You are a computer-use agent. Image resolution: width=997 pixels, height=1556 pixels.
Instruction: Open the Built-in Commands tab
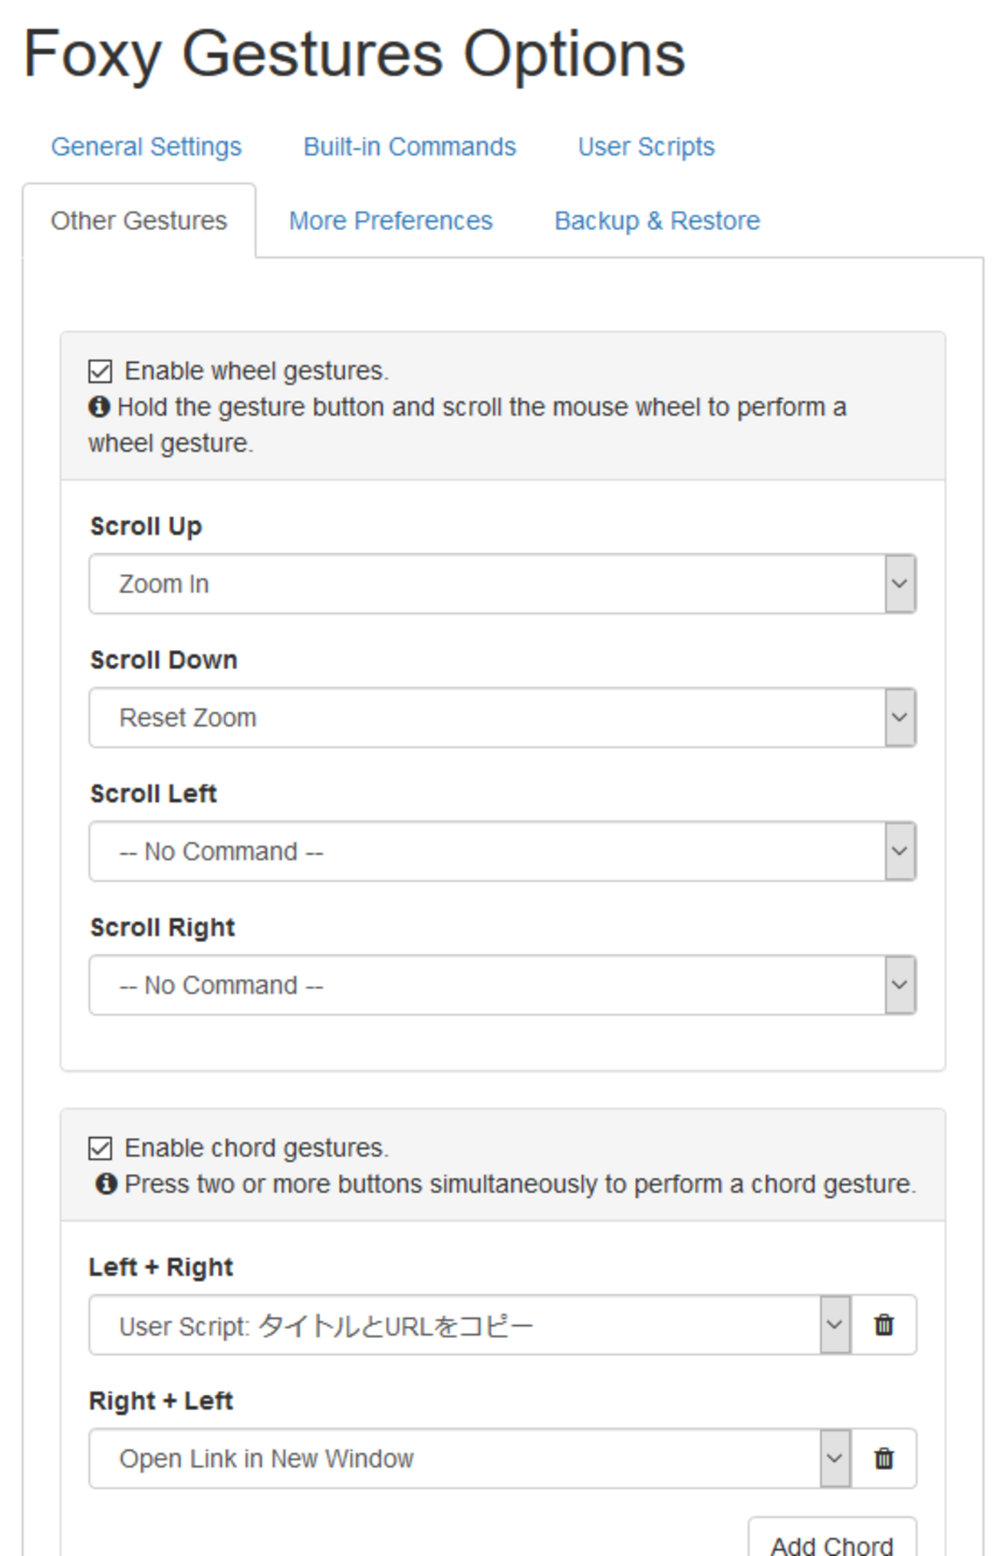point(410,147)
